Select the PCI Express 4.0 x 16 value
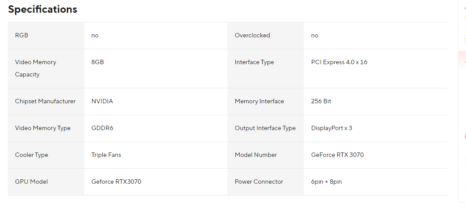Image resolution: width=466 pixels, height=207 pixels. [x=339, y=62]
